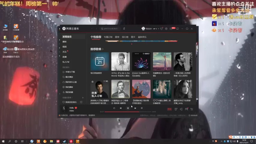Click the Hello song title
256x144 pixels.
[x=71, y=108]
